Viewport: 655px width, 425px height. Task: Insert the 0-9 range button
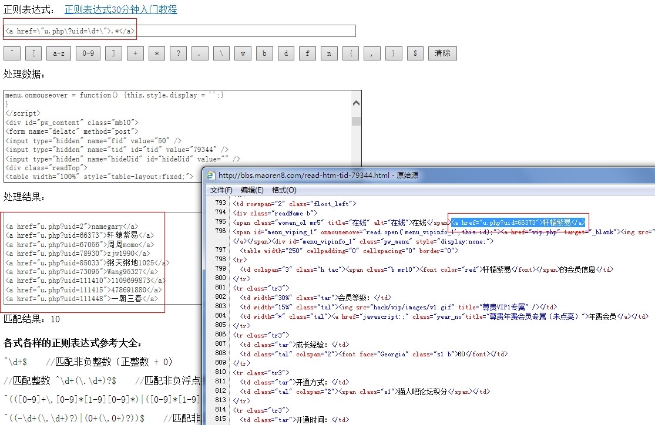pyautogui.click(x=88, y=53)
